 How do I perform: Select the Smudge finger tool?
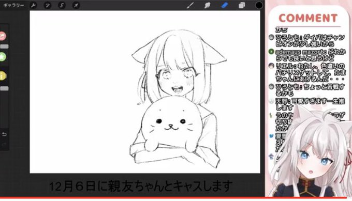click(x=207, y=5)
